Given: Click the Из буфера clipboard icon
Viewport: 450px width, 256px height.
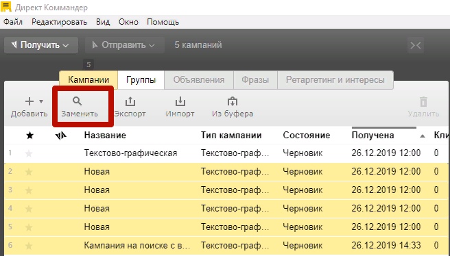Looking at the screenshot, I should (233, 101).
